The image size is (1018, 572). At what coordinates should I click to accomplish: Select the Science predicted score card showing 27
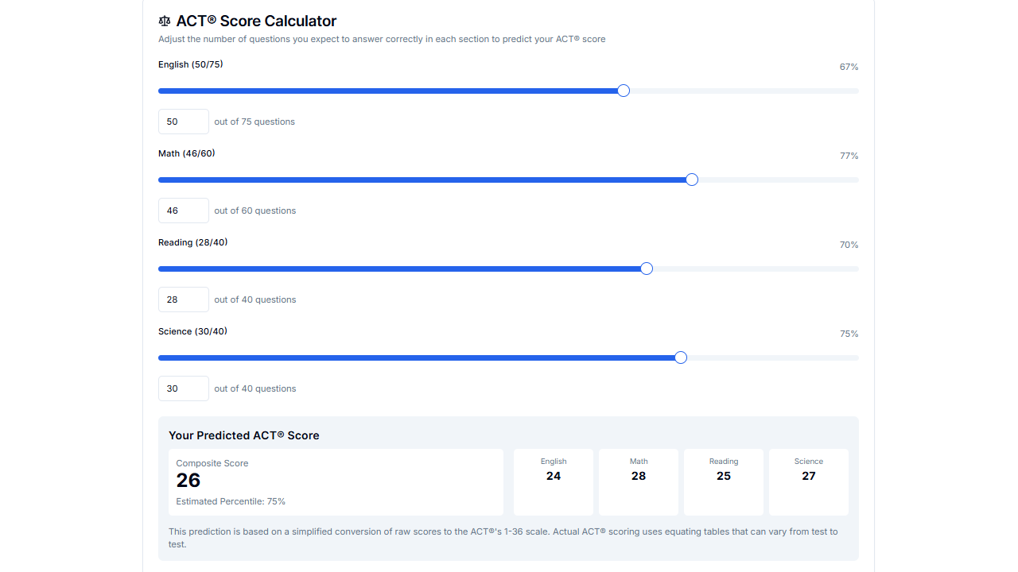click(x=809, y=481)
